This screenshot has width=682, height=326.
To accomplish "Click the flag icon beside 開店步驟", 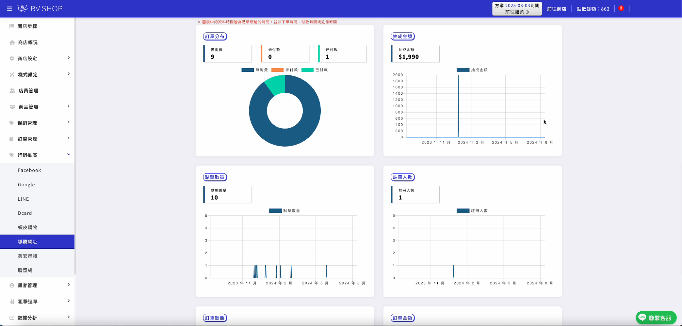I will tap(12, 26).
